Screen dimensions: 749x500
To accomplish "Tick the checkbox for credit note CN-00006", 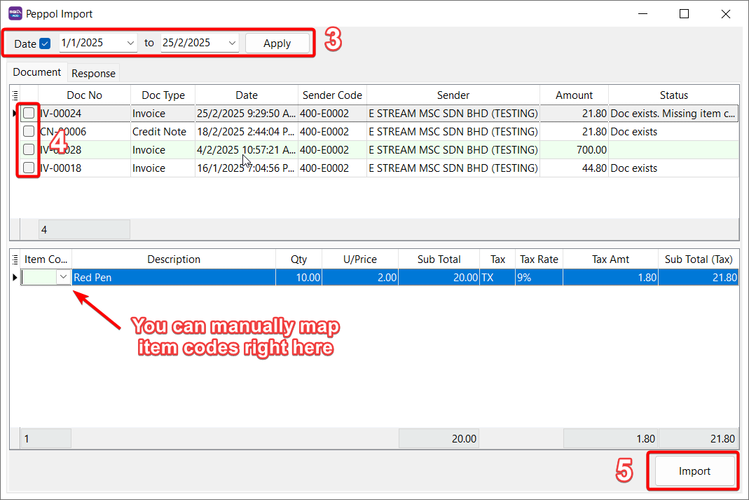I will pos(29,131).
